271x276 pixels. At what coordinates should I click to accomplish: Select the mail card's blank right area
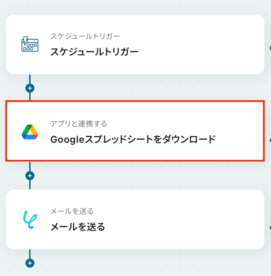click(204, 219)
